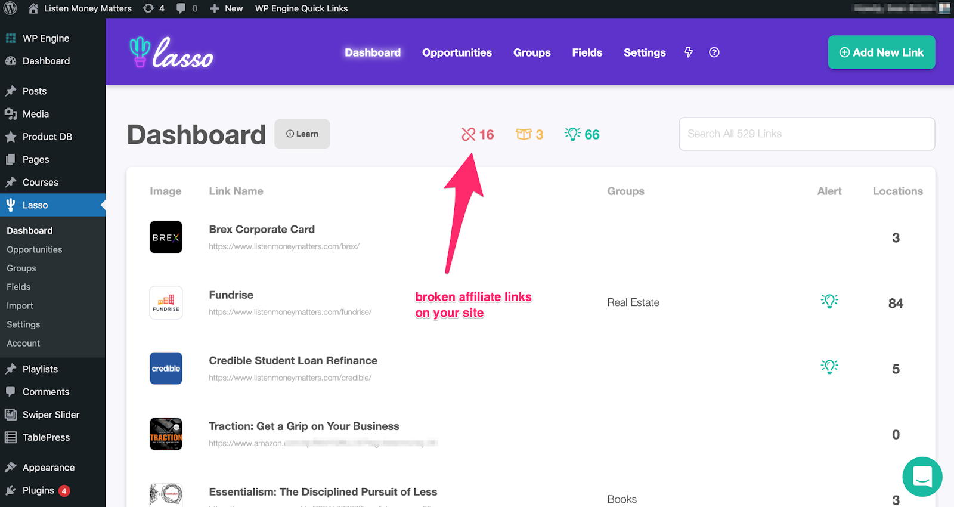Click the out-of-stock box icon showing 3
This screenshot has width=954, height=507.
point(529,134)
